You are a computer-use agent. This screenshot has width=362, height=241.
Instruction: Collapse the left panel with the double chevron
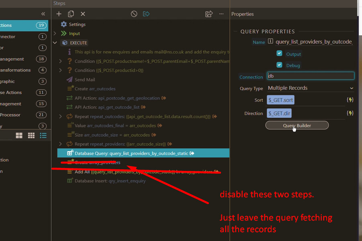pyautogui.click(x=43, y=14)
